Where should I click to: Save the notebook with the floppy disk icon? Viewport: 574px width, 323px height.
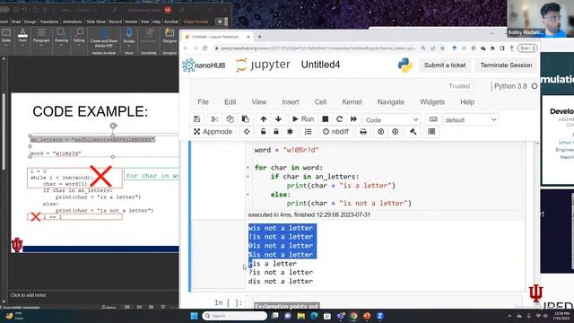coord(197,119)
